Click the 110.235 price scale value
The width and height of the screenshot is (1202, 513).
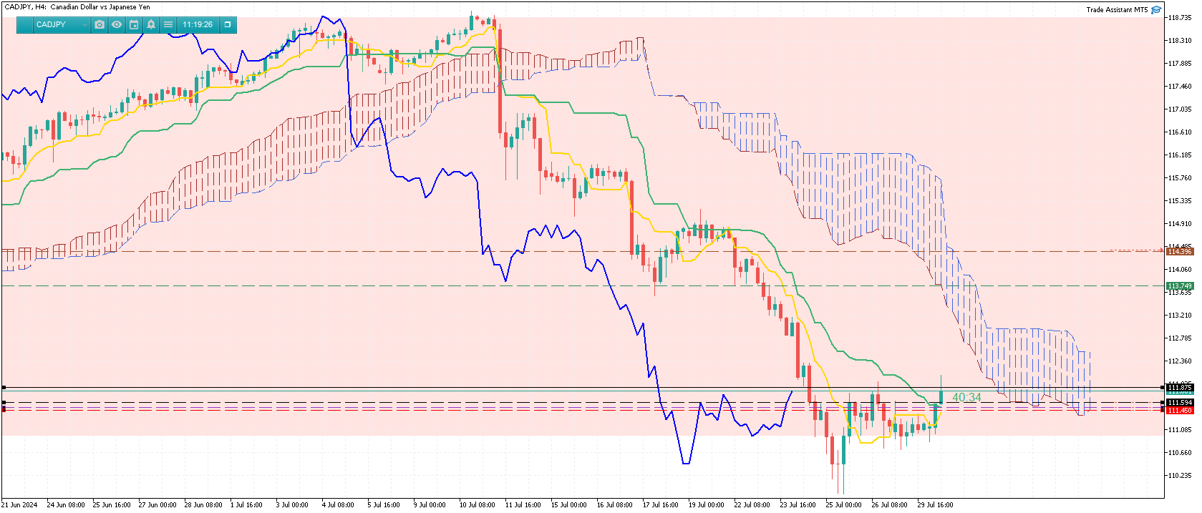(1181, 476)
